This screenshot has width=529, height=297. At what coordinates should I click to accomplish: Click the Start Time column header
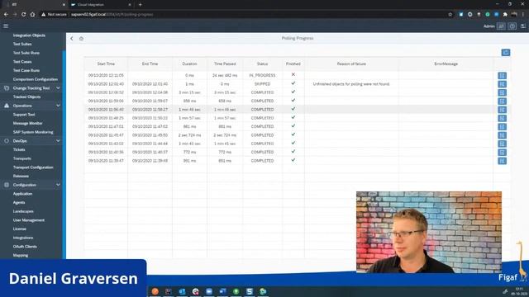[x=106, y=64]
